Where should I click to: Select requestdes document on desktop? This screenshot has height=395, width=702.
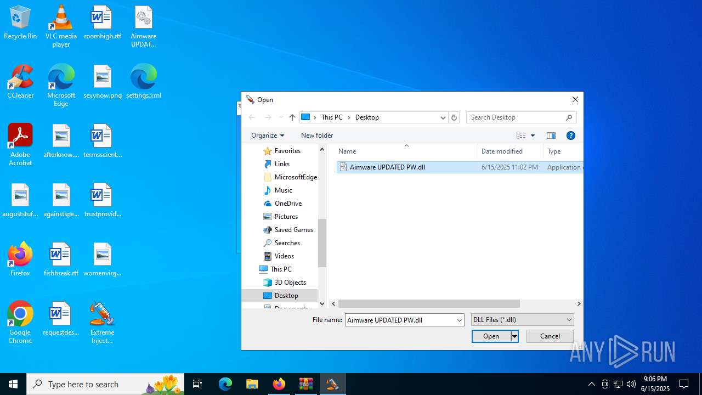(x=61, y=319)
